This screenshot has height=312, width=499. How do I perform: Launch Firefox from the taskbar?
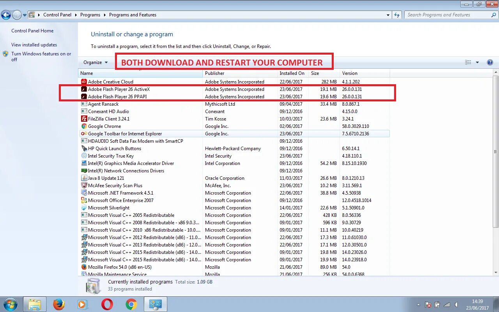(x=59, y=304)
